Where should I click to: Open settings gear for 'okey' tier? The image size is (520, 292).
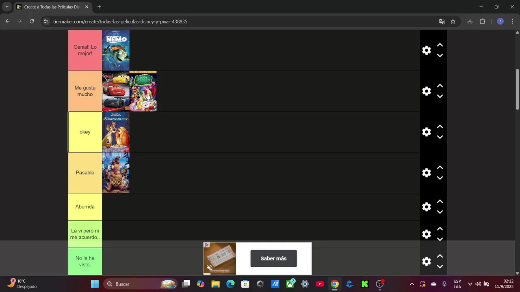point(427,132)
